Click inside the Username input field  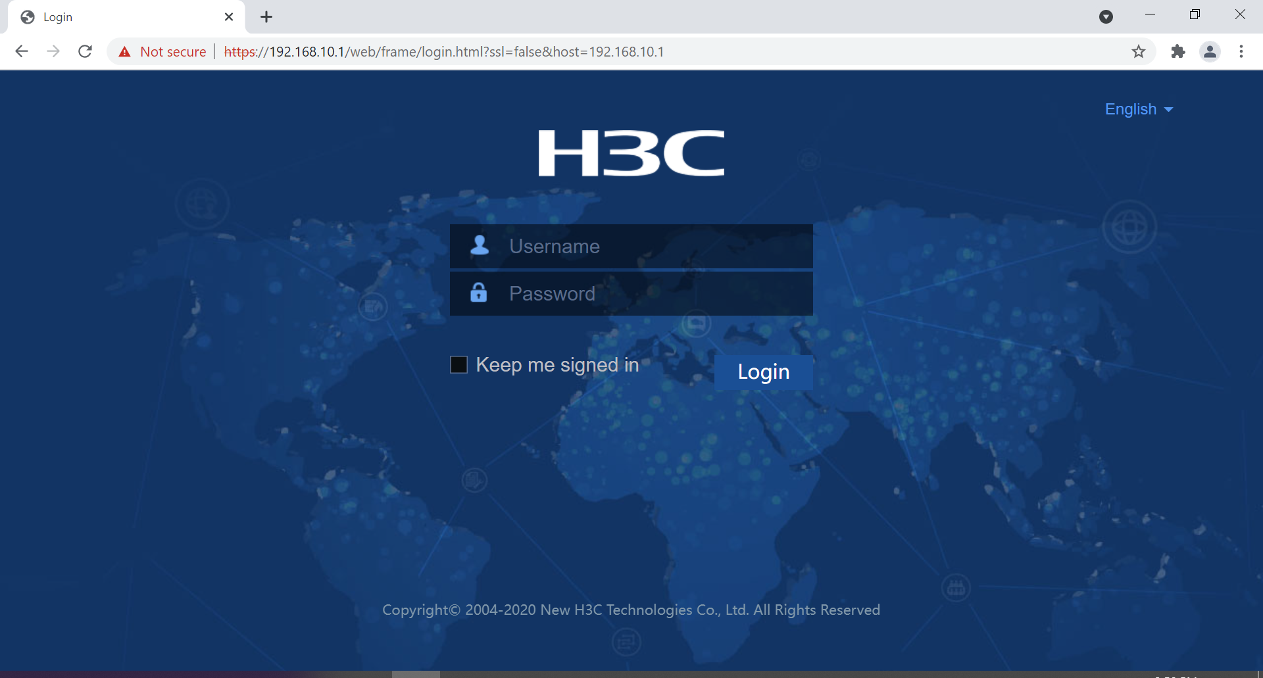click(651, 245)
